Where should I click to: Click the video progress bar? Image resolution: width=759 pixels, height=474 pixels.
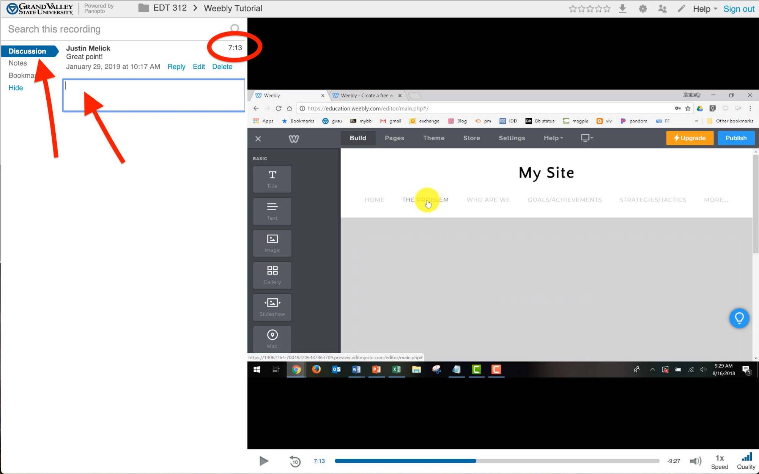point(496,461)
